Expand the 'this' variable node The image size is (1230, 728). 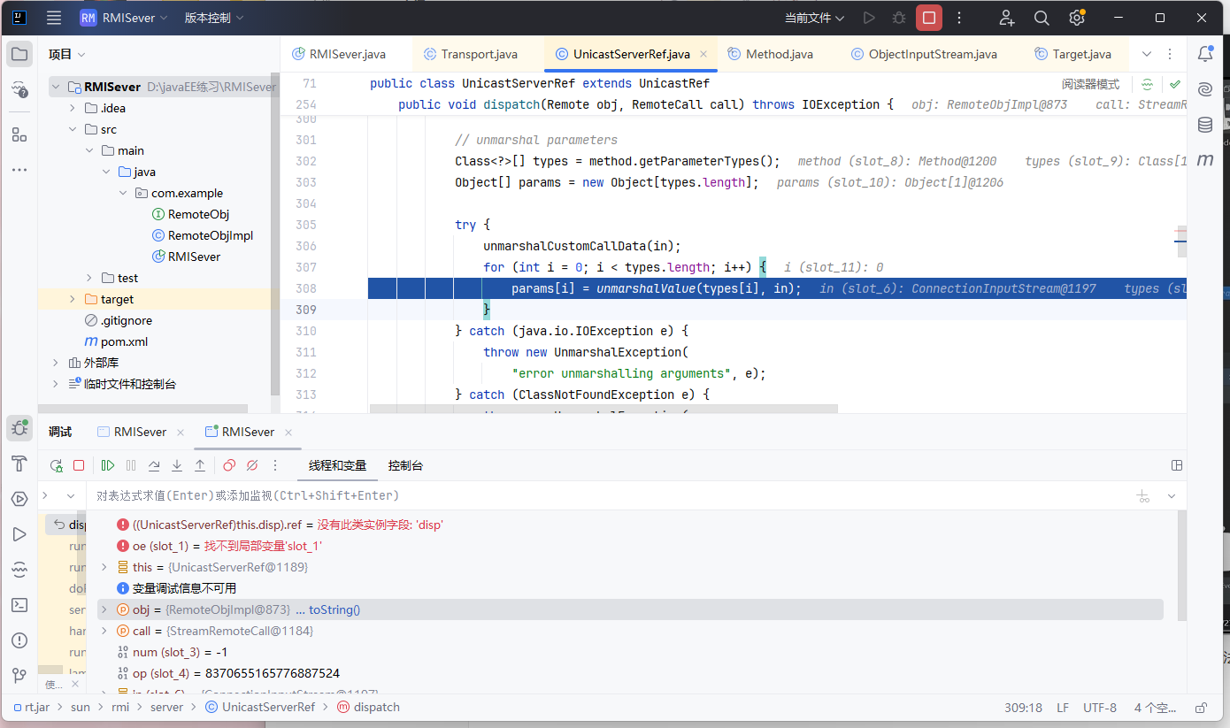(x=104, y=567)
